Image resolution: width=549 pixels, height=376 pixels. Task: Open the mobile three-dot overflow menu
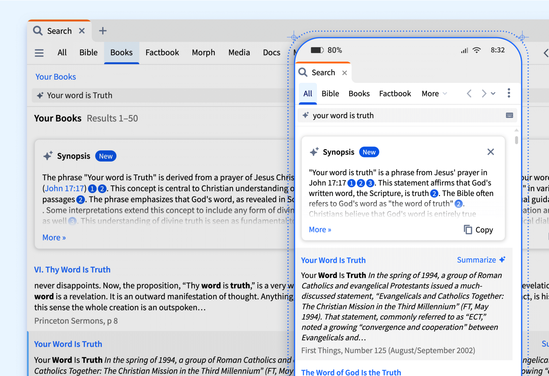509,93
